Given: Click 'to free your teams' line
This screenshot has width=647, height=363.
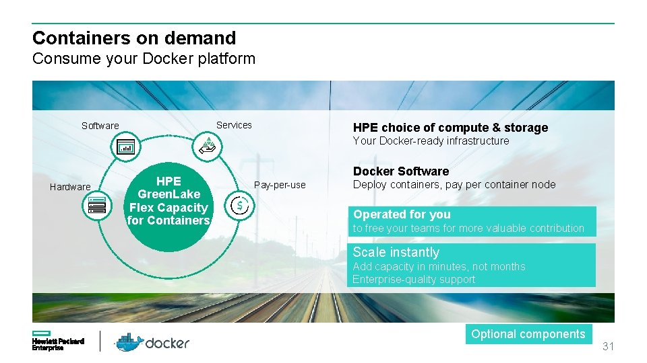Looking at the screenshot, I should (468, 228).
